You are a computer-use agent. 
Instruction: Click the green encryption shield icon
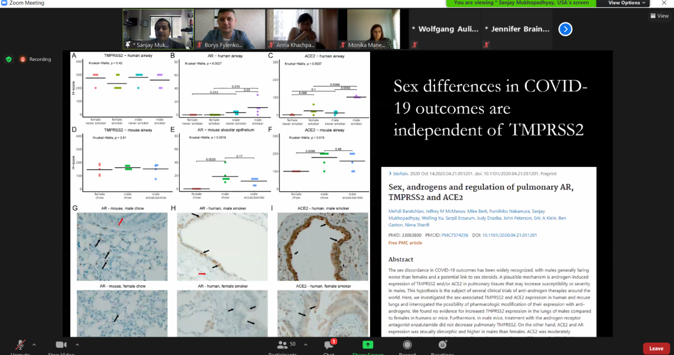[9, 59]
